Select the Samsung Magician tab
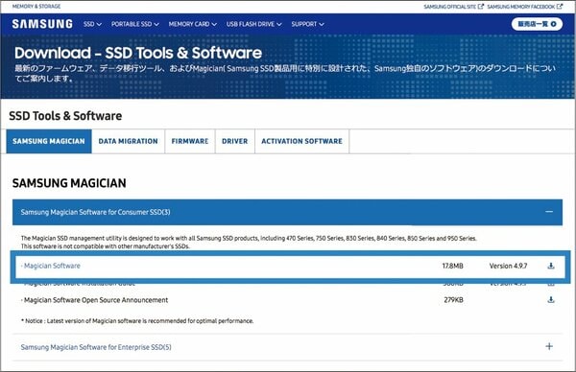Viewport: 576px width, 372px height. (x=49, y=141)
